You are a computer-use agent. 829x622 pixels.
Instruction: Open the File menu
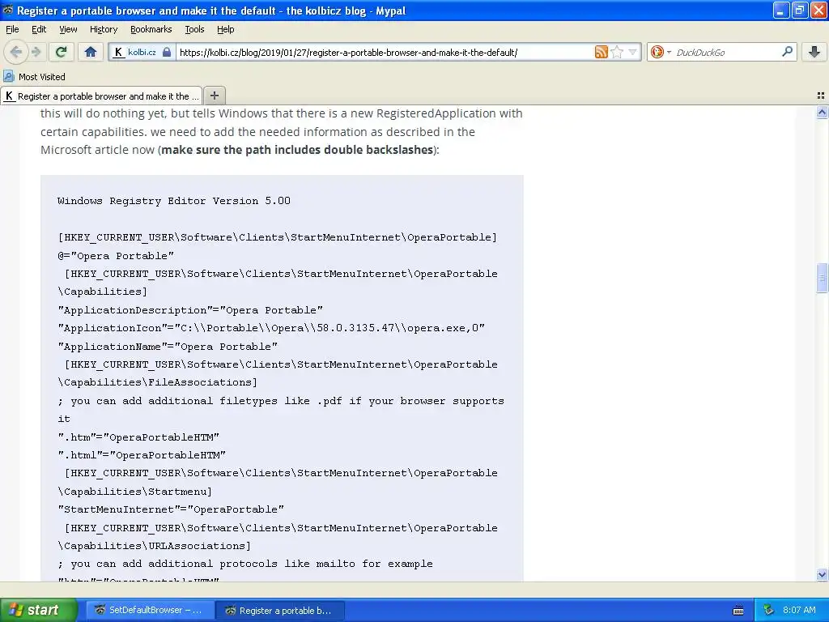pyautogui.click(x=12, y=29)
